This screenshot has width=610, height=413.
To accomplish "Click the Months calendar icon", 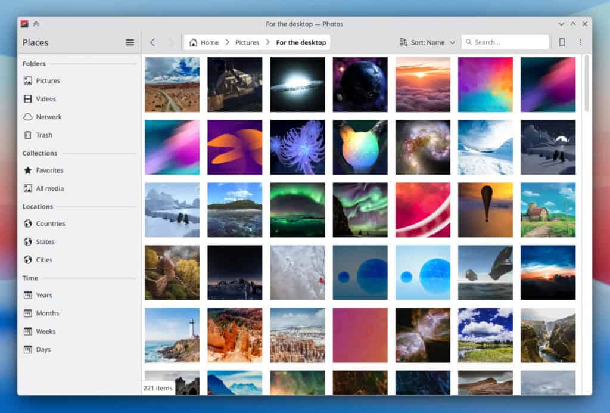I will click(27, 313).
